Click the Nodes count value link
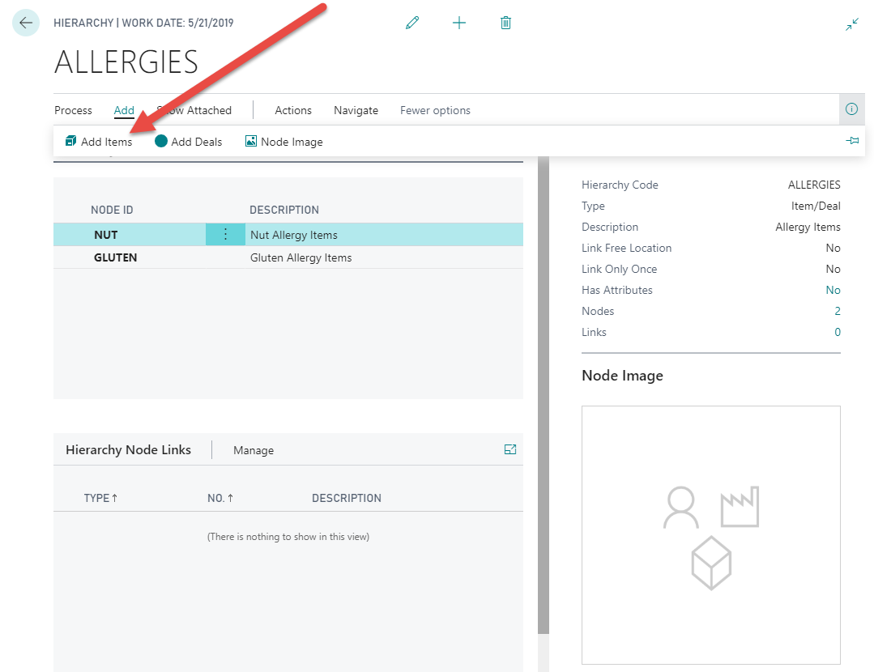Viewport: 874px width, 672px height. pos(837,311)
